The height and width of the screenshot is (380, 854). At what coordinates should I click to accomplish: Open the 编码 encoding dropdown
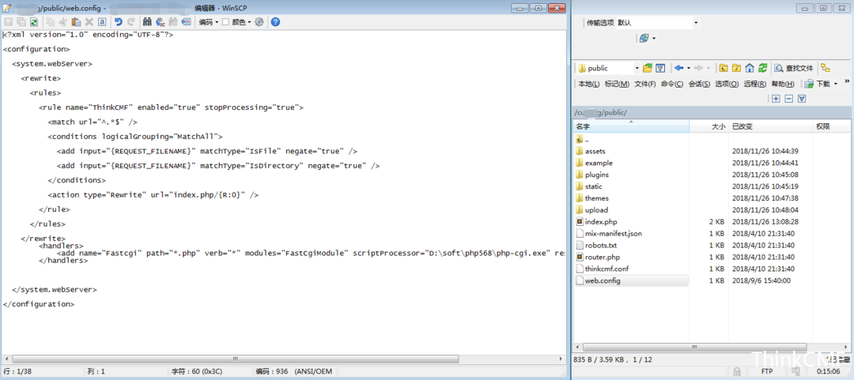[x=209, y=22]
